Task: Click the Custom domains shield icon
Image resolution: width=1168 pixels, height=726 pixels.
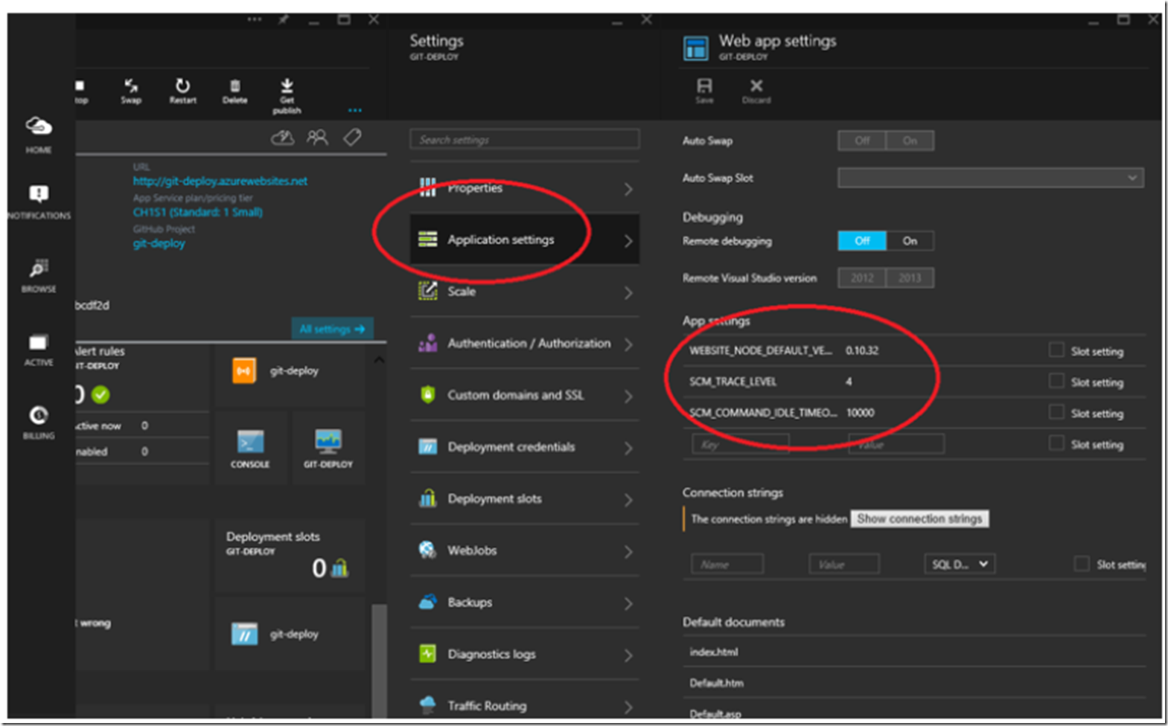Action: point(427,394)
